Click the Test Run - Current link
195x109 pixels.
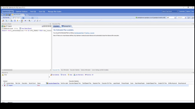click(90, 33)
